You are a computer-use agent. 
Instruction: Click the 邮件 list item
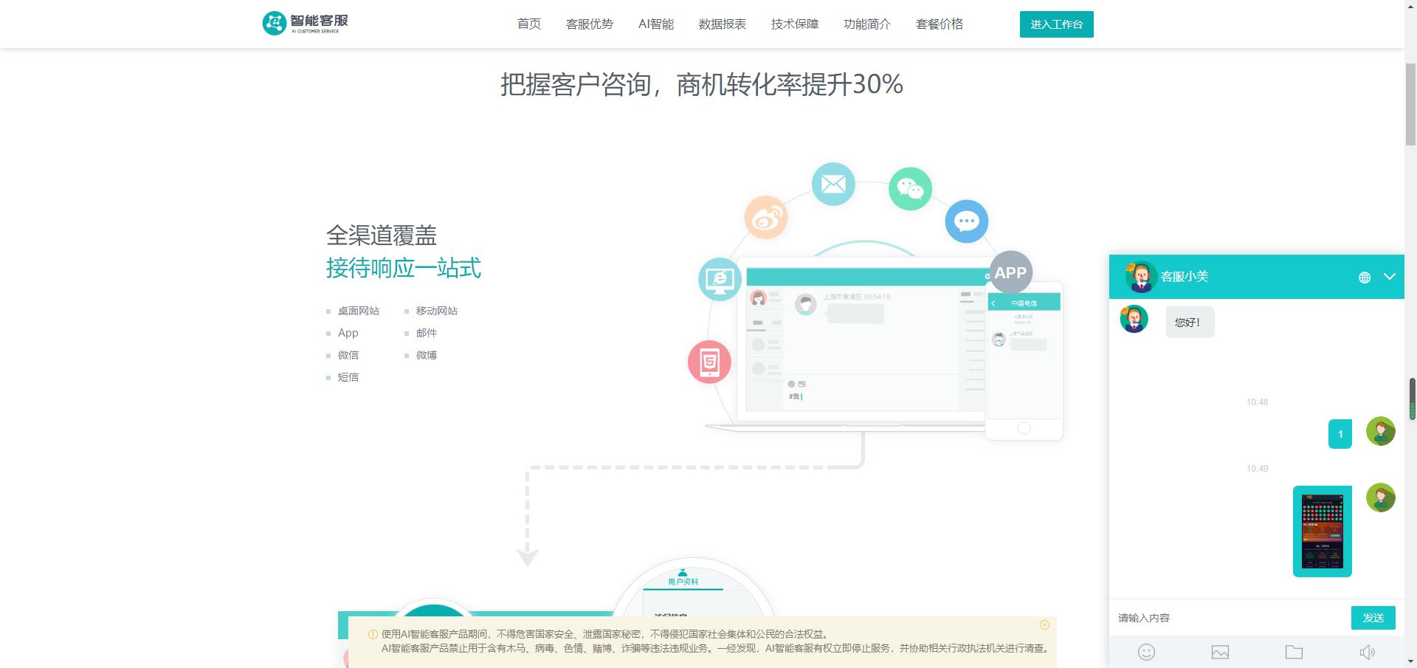pos(427,333)
